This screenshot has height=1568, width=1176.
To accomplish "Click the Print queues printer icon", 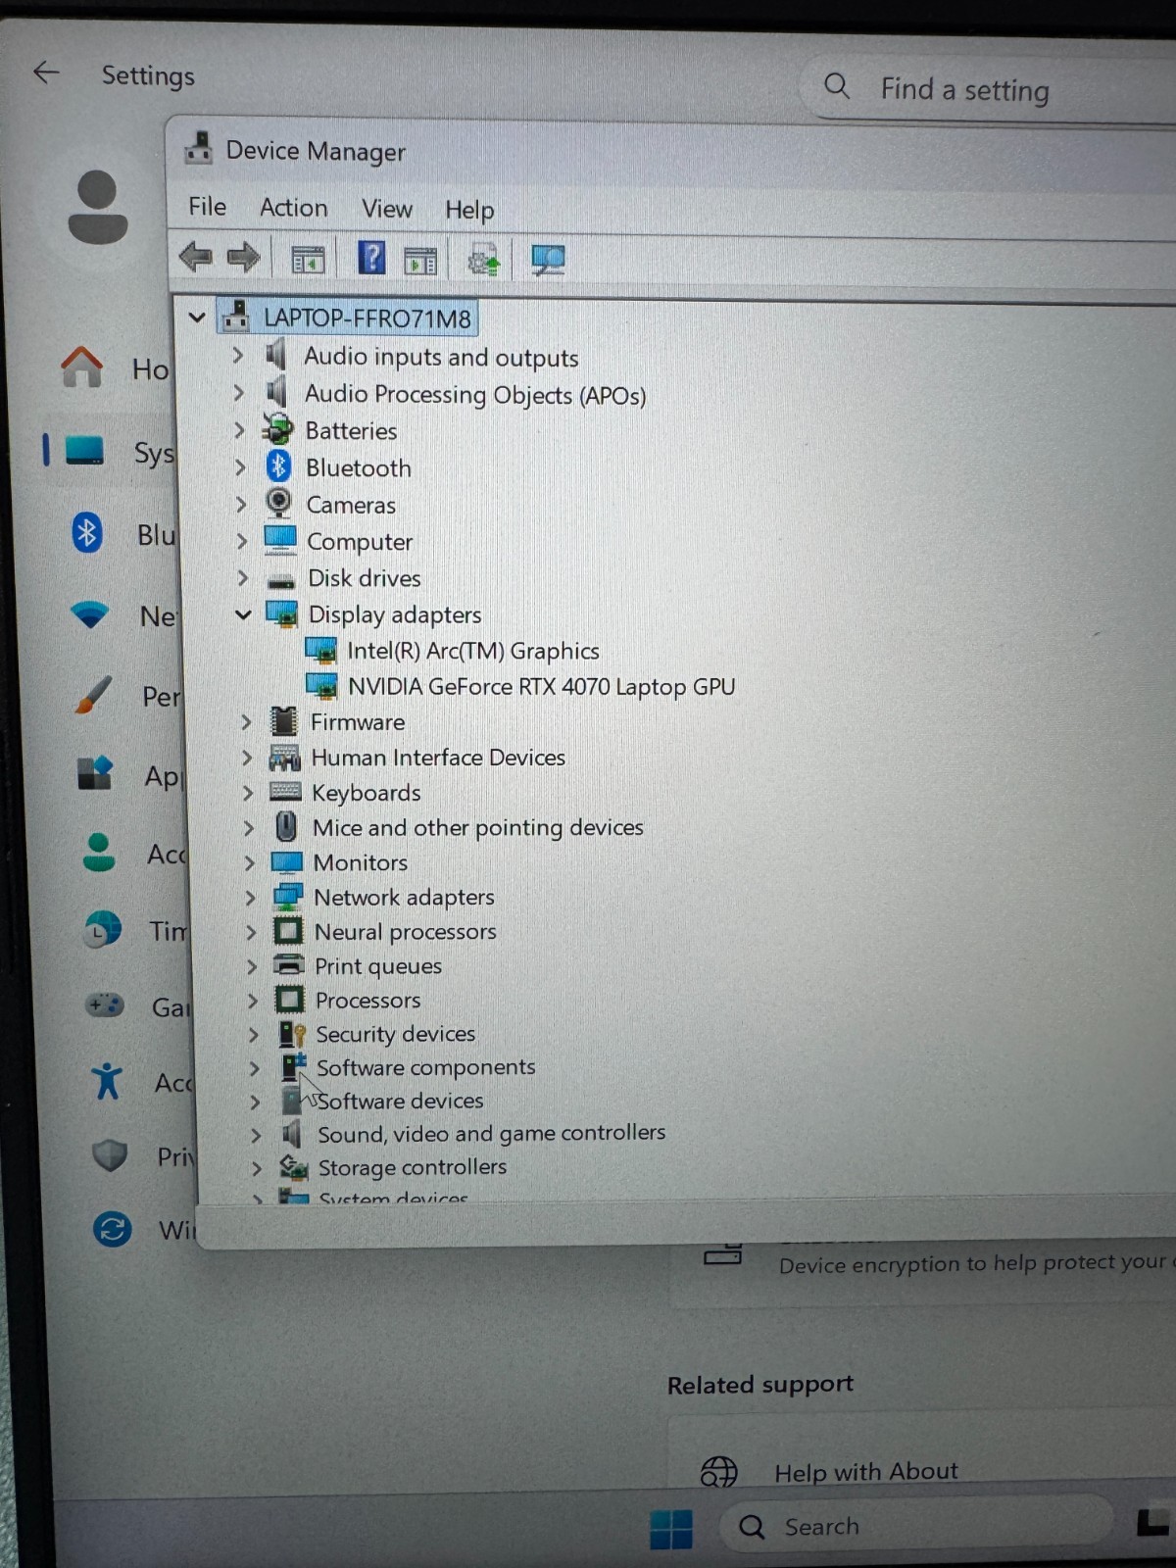I will [288, 963].
